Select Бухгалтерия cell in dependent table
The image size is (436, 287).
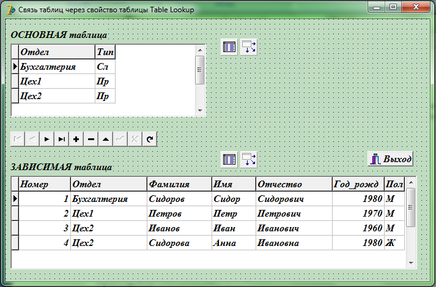pyautogui.click(x=109, y=199)
